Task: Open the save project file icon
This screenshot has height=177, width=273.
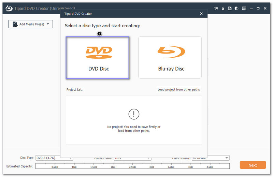Action: pyautogui.click(x=230, y=8)
